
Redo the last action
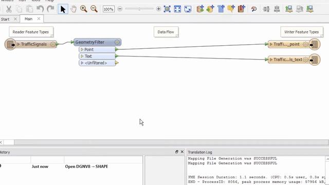coord(50,9)
